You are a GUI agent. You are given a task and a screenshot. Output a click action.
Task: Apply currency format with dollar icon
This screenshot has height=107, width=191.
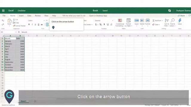pos(96,24)
